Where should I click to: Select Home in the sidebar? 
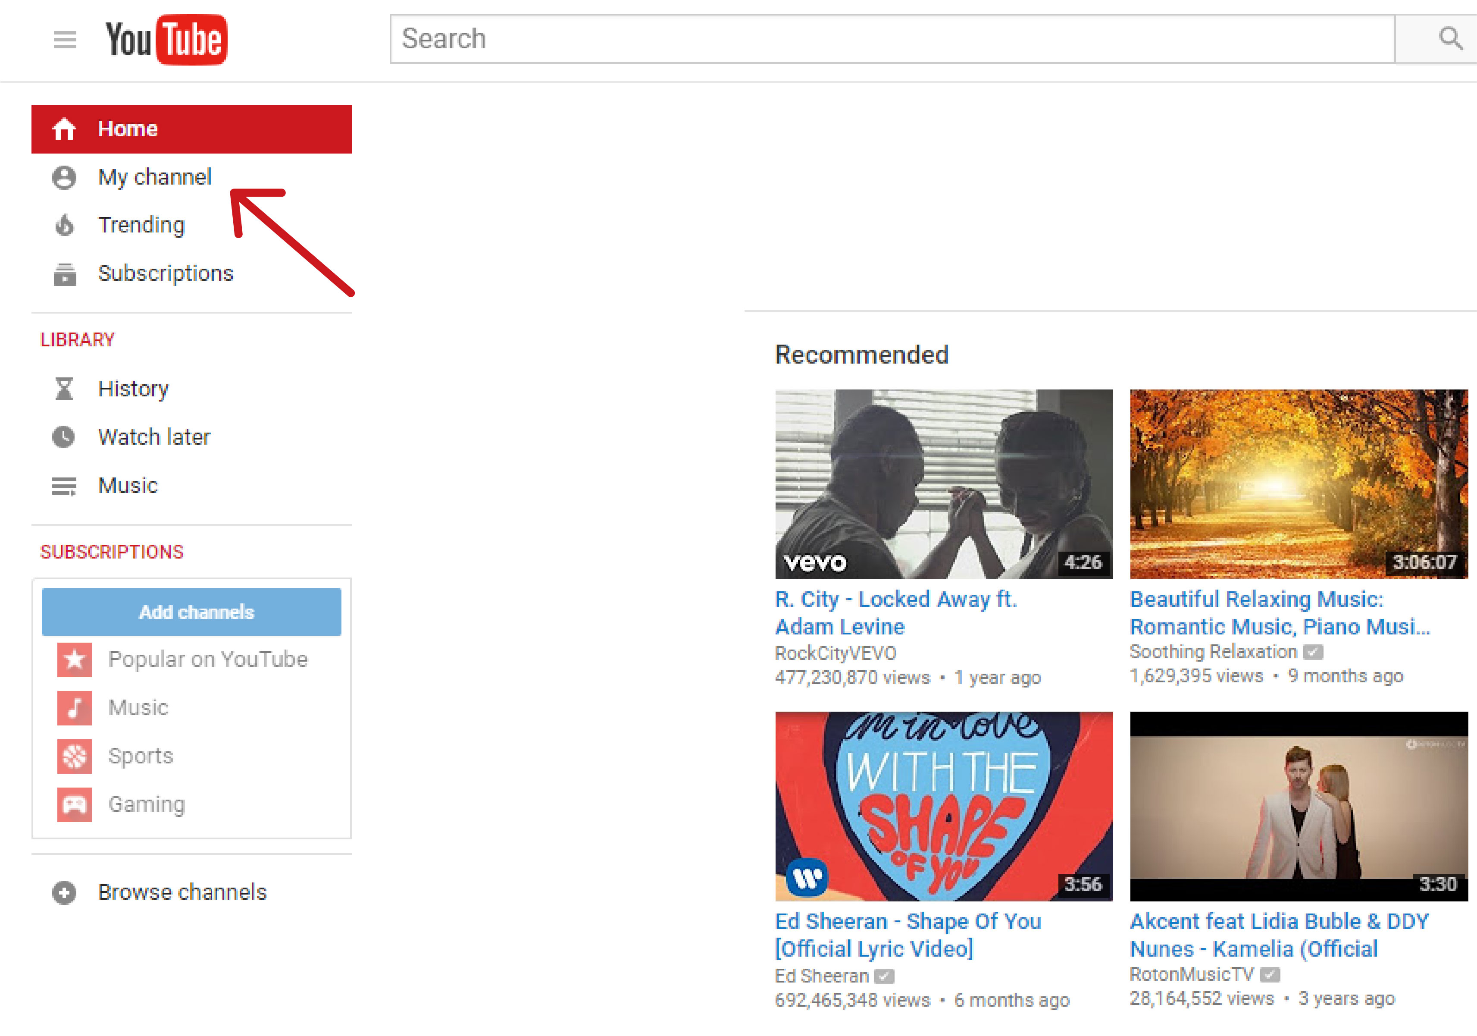pyautogui.click(x=192, y=129)
